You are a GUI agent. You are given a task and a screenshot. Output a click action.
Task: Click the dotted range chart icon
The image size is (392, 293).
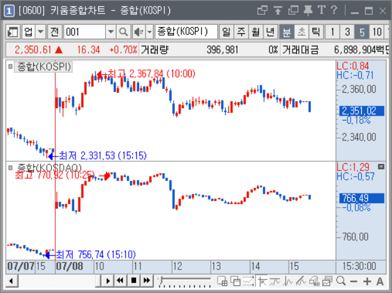249,281
